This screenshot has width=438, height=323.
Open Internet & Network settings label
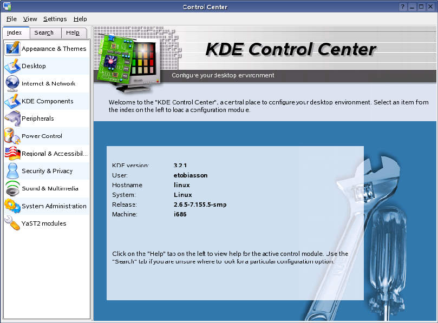click(48, 83)
